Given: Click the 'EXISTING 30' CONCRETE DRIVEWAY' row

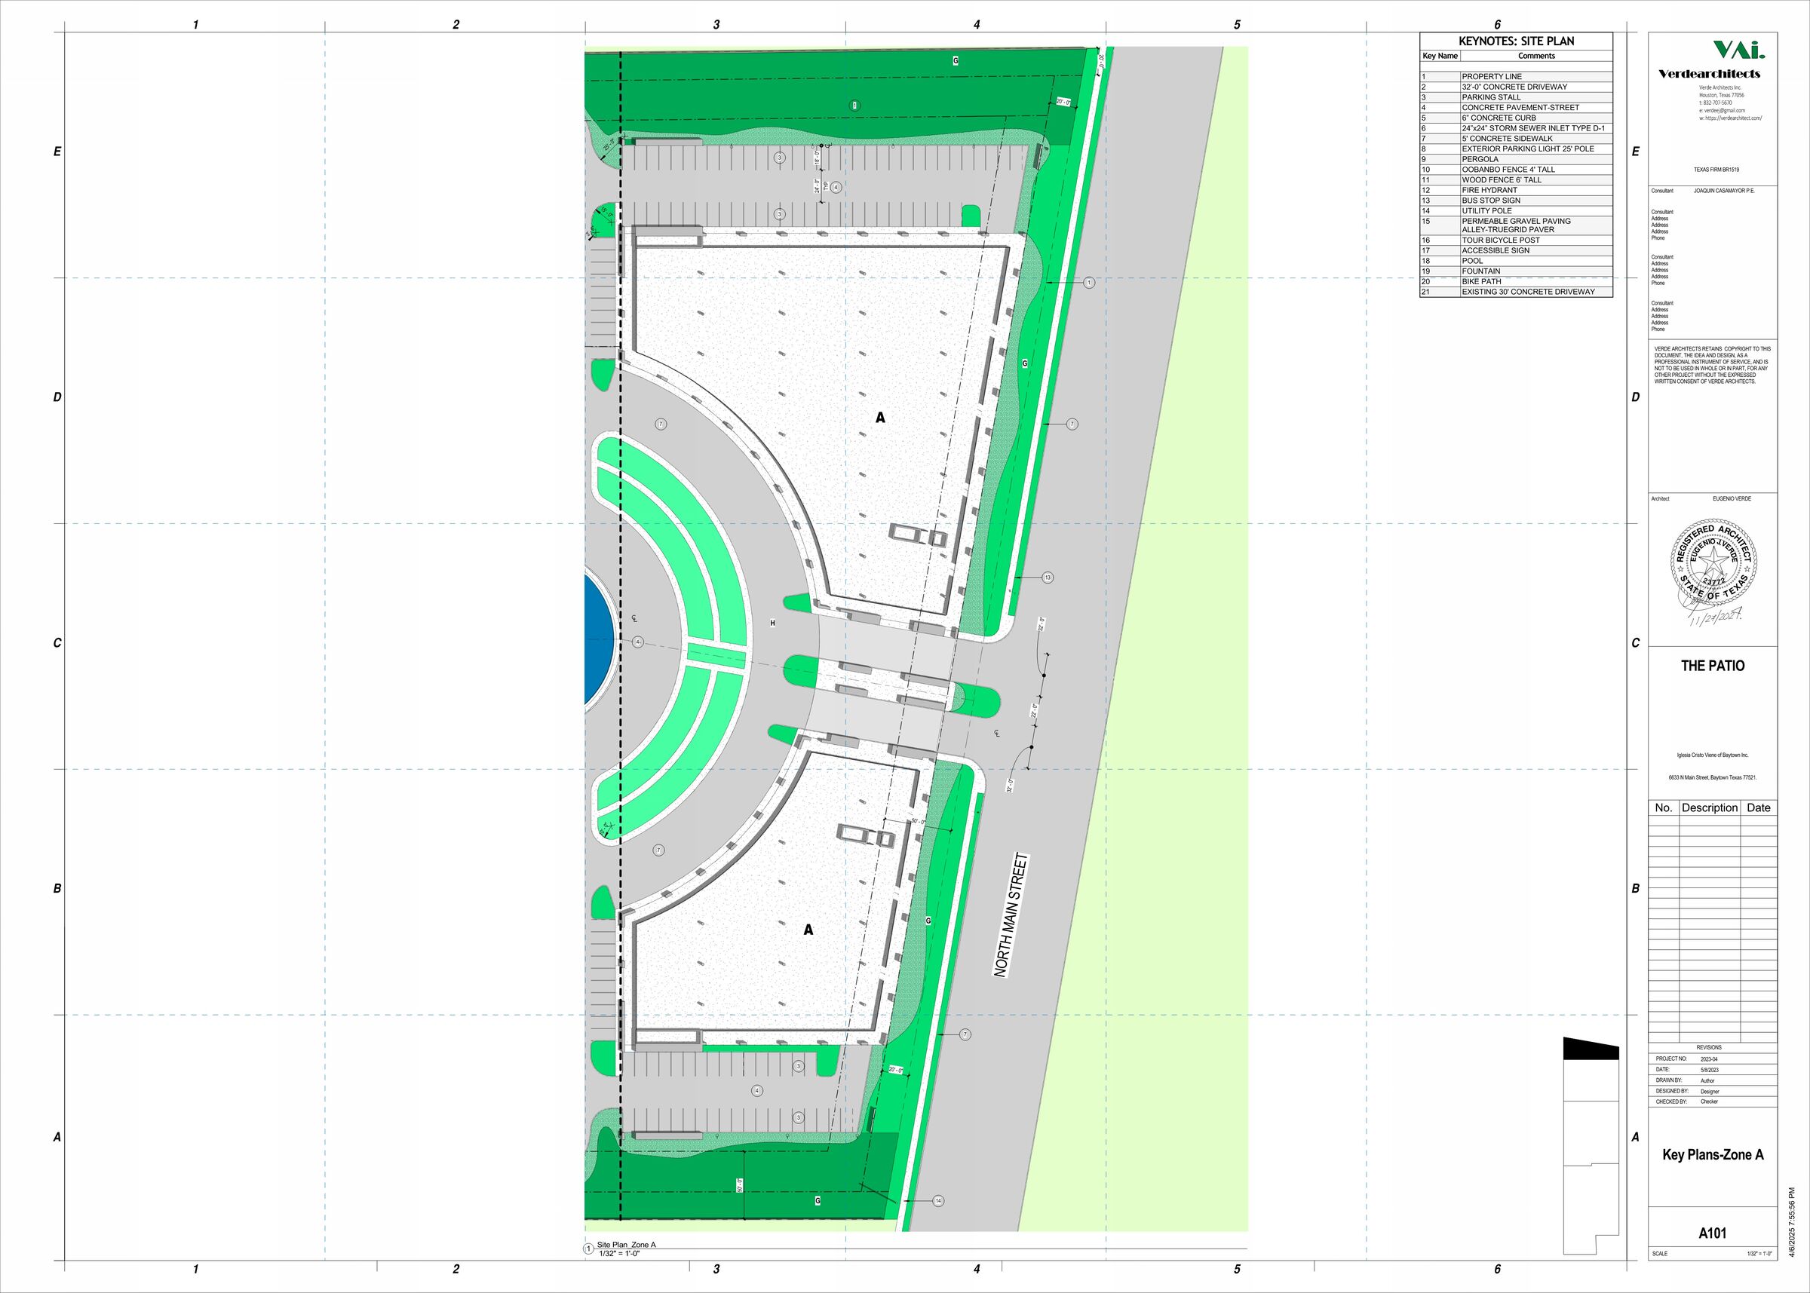Looking at the screenshot, I should (x=1516, y=292).
